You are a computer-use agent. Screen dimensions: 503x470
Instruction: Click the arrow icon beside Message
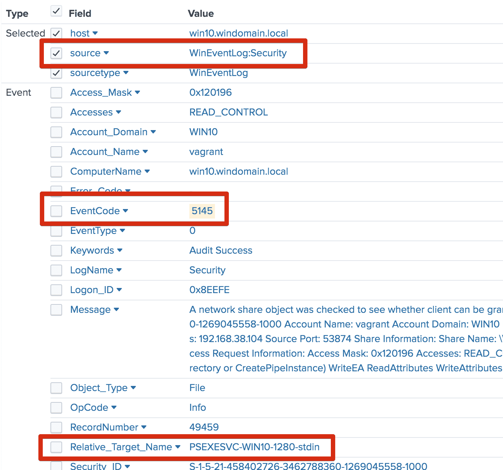116,310
